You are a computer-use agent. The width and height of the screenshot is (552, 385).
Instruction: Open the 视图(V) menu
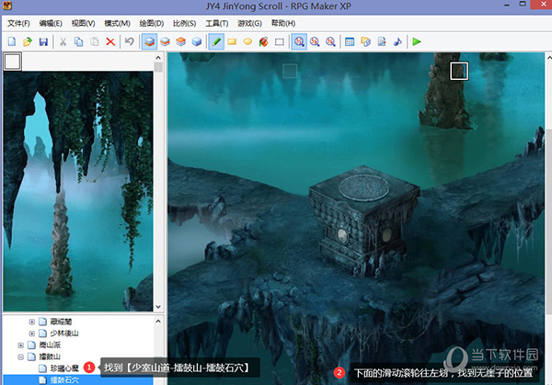click(x=83, y=24)
